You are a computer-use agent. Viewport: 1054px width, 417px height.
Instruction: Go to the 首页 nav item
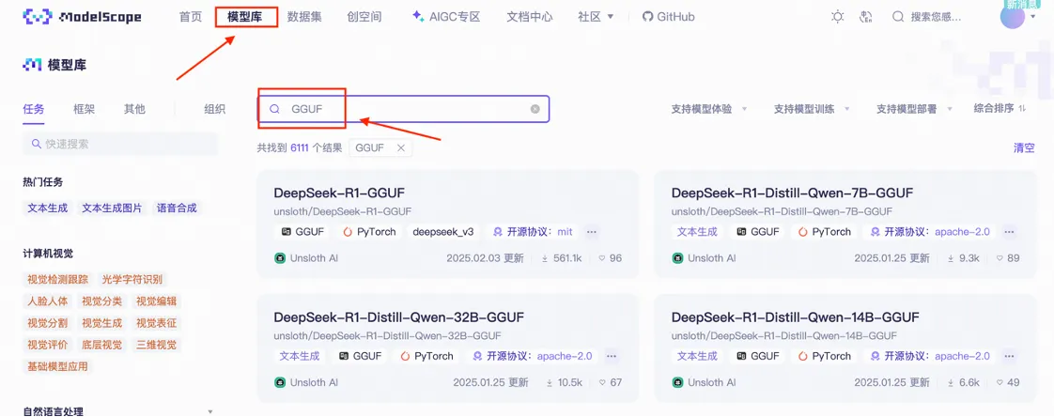[x=191, y=17]
